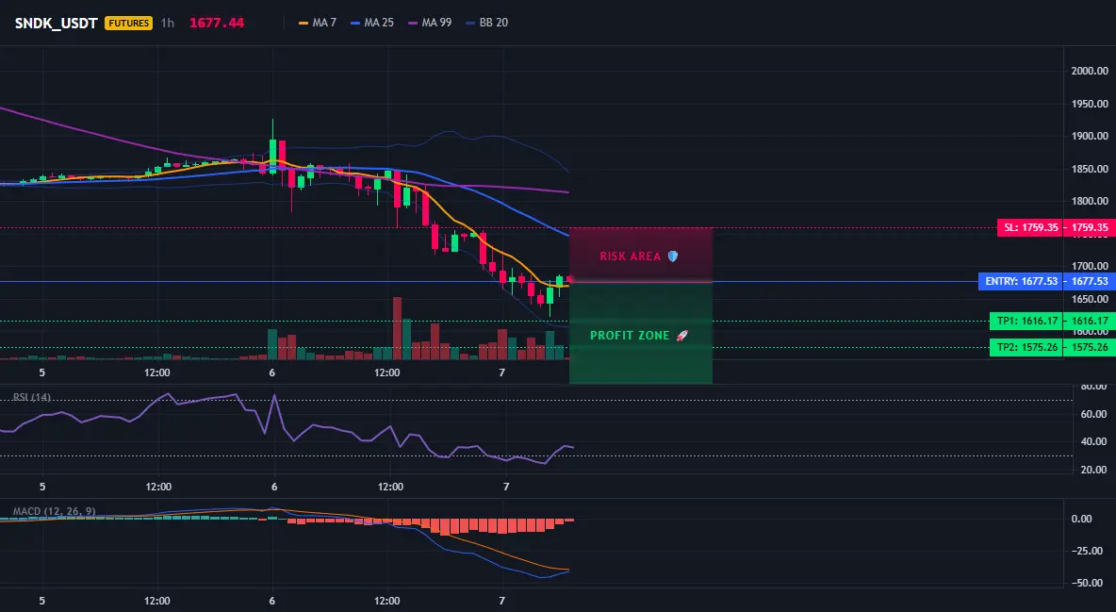
Task: Click the SNDK_USDT symbol name
Action: pyautogui.click(x=57, y=23)
